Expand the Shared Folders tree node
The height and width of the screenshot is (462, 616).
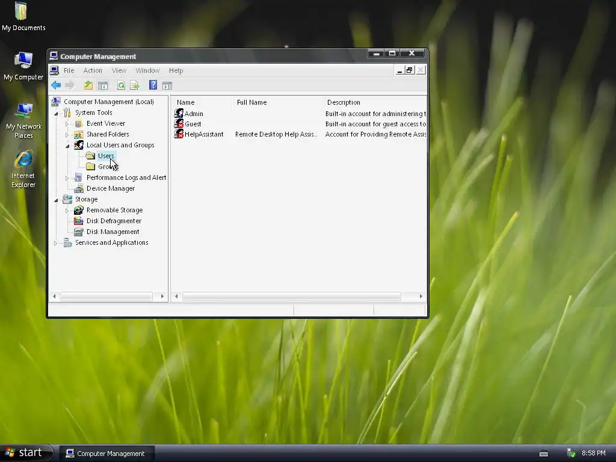67,135
